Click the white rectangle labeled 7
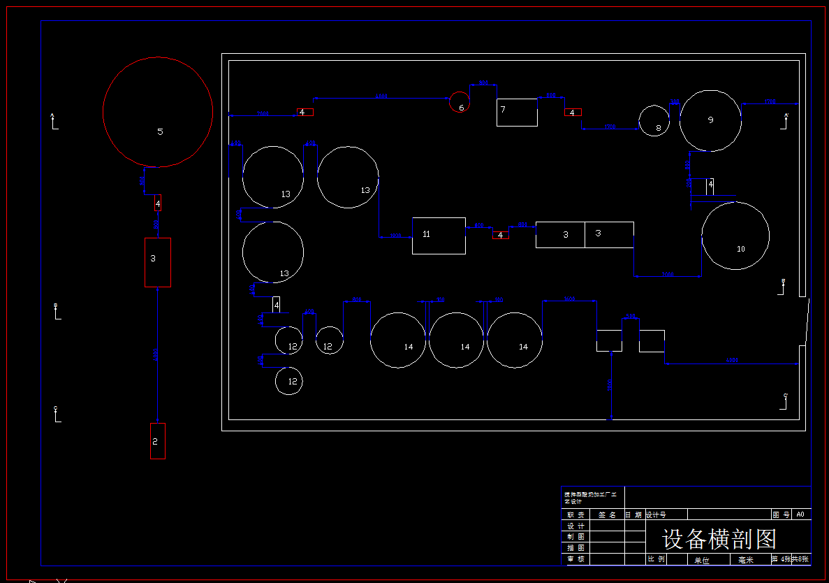This screenshot has height=583, width=829. coord(517,113)
